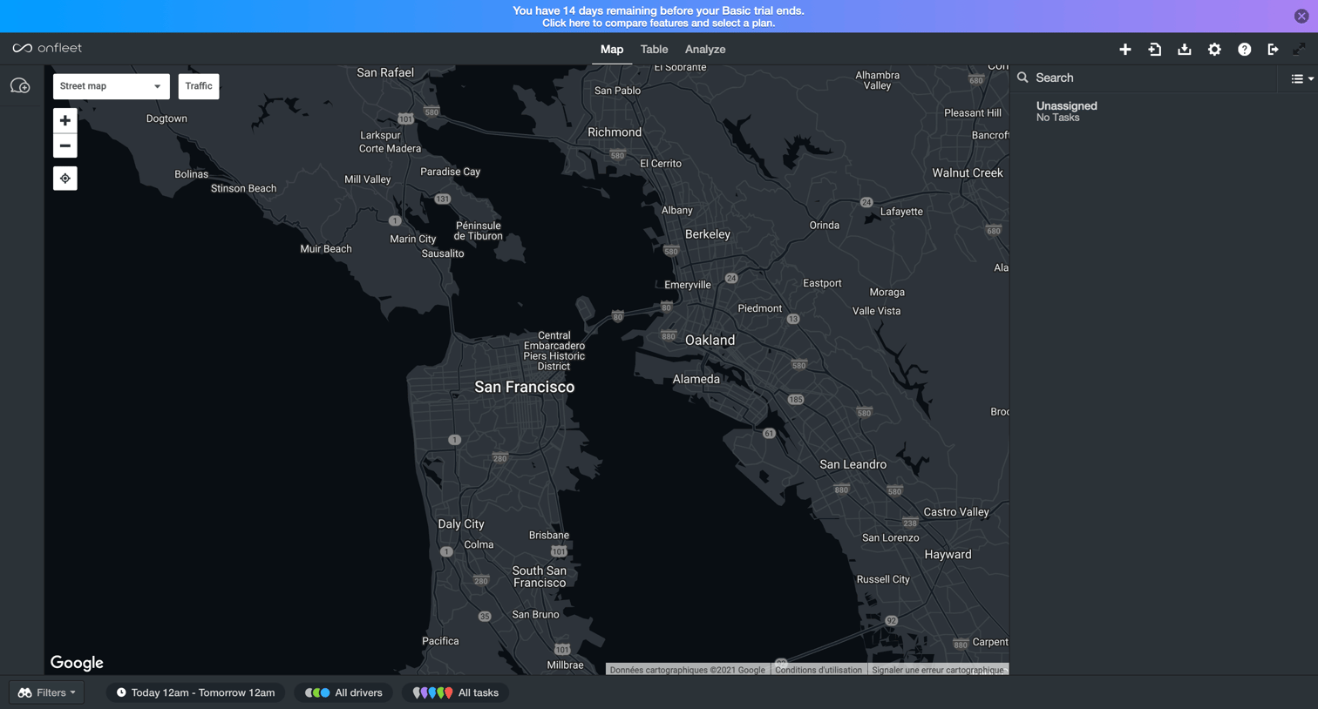Click the logout icon
This screenshot has height=709, width=1318.
click(x=1273, y=50)
